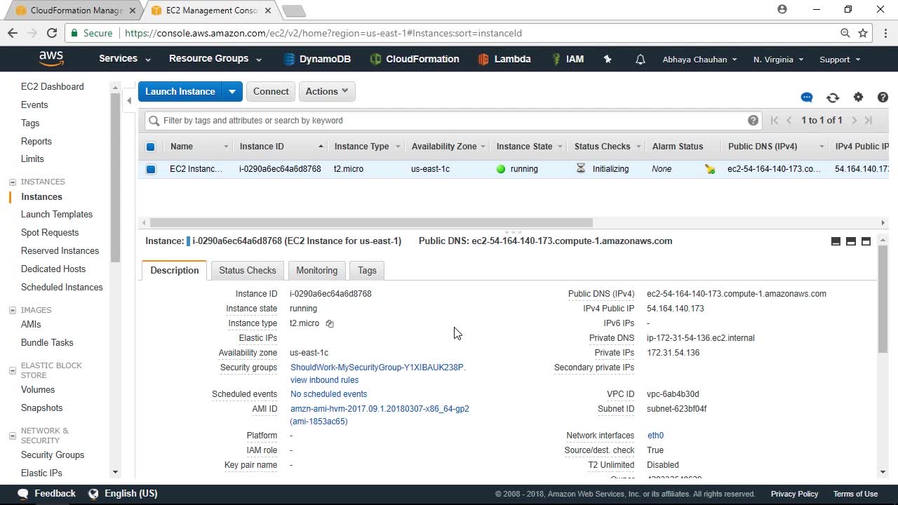Viewport: 898px width, 505px height.
Task: Reload the browser page
Action: 51,33
